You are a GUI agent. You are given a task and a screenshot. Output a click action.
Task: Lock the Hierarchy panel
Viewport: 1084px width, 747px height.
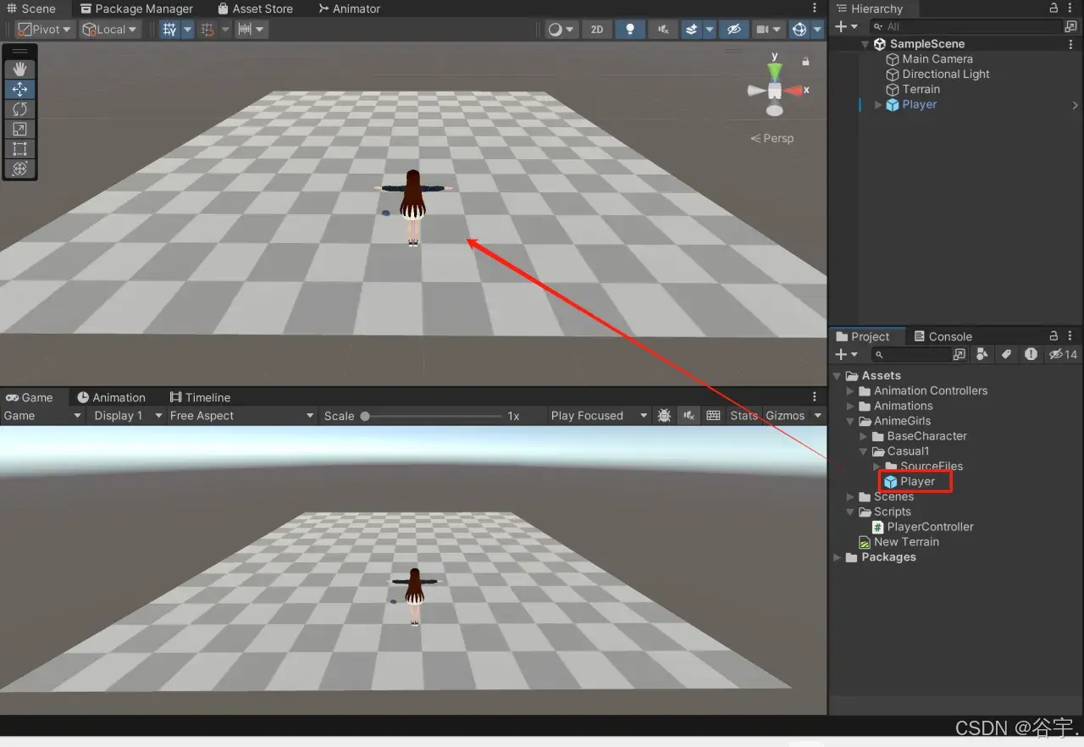[x=1054, y=8]
